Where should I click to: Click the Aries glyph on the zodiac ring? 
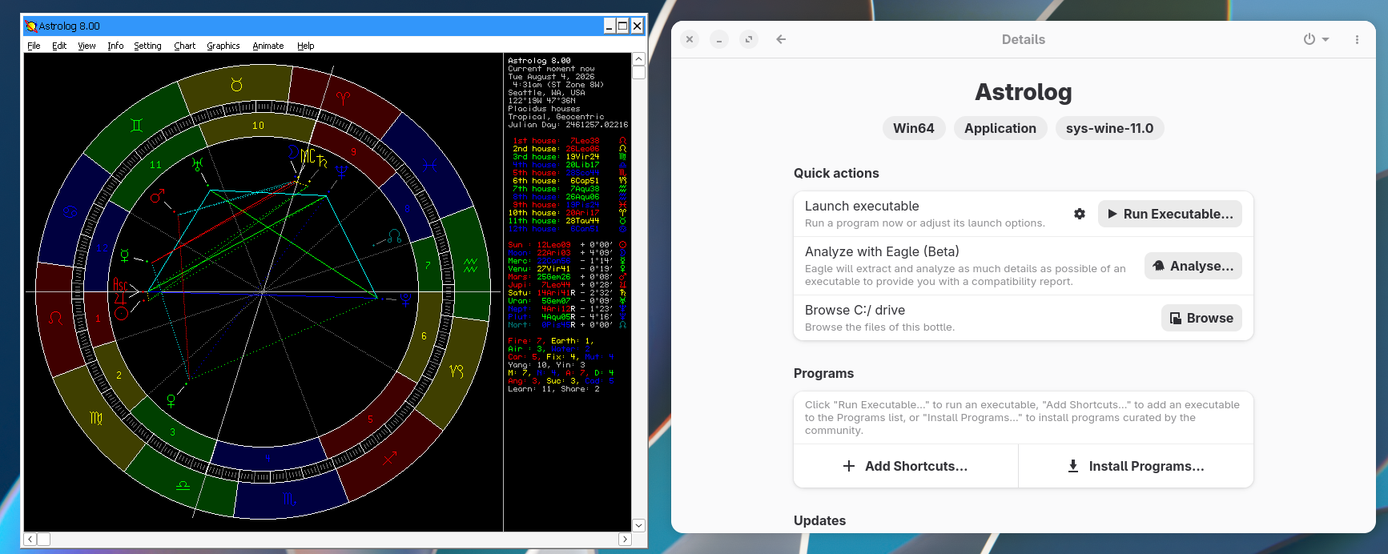pos(343,98)
